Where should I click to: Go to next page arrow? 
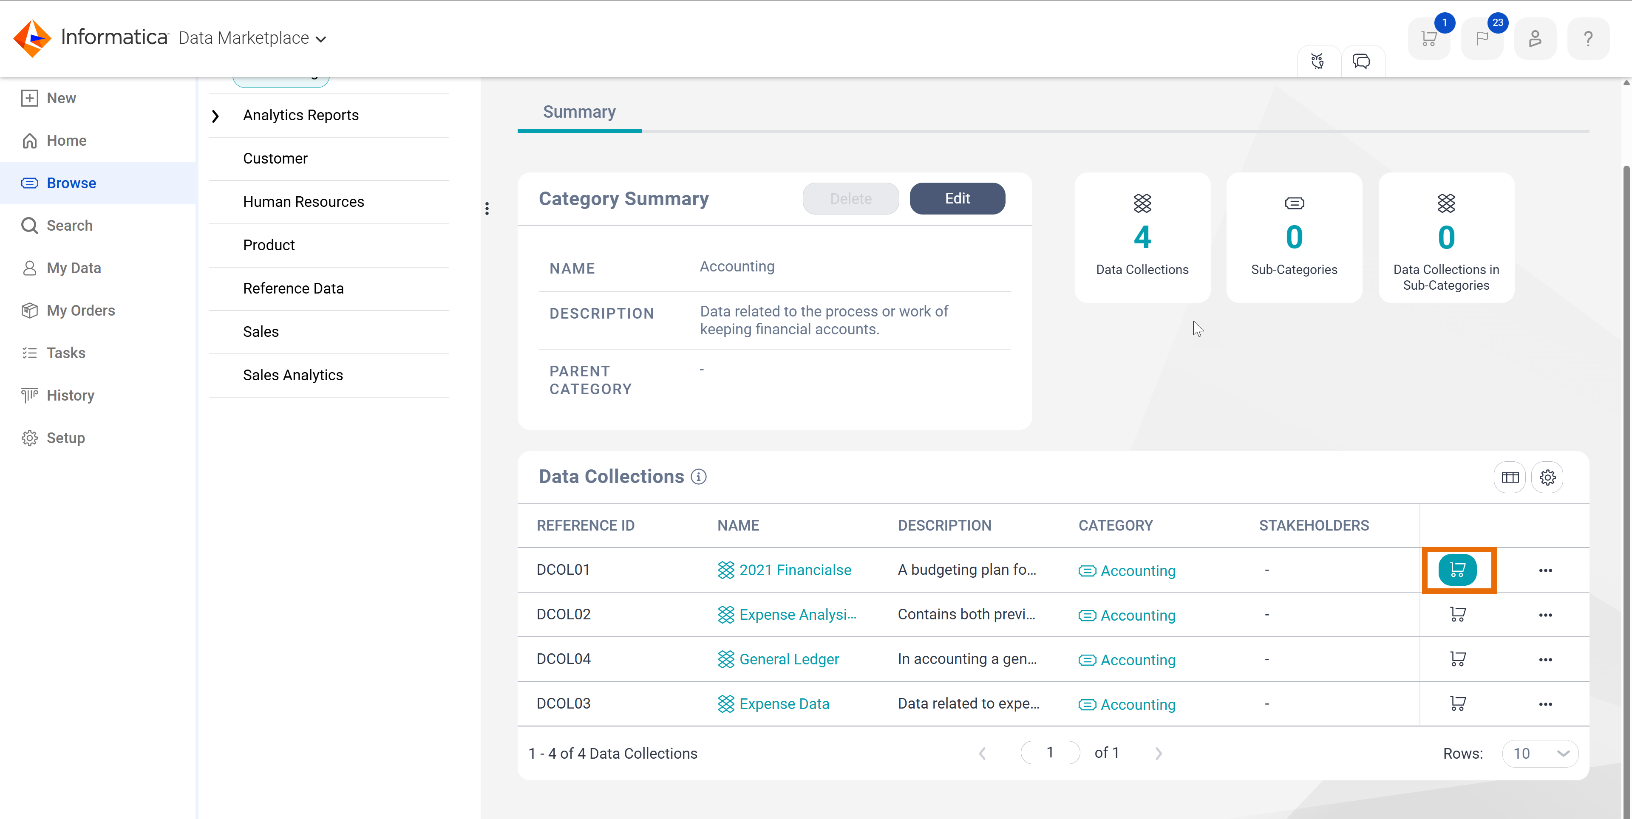point(1159,753)
